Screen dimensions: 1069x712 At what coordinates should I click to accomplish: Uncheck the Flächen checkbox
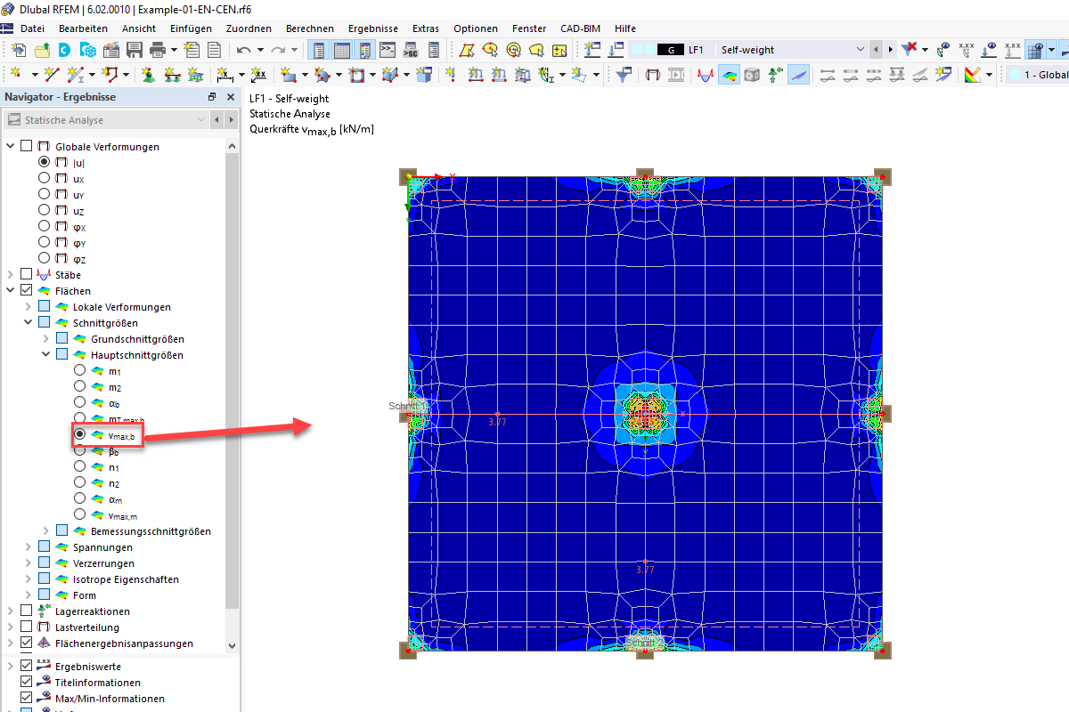coord(27,291)
